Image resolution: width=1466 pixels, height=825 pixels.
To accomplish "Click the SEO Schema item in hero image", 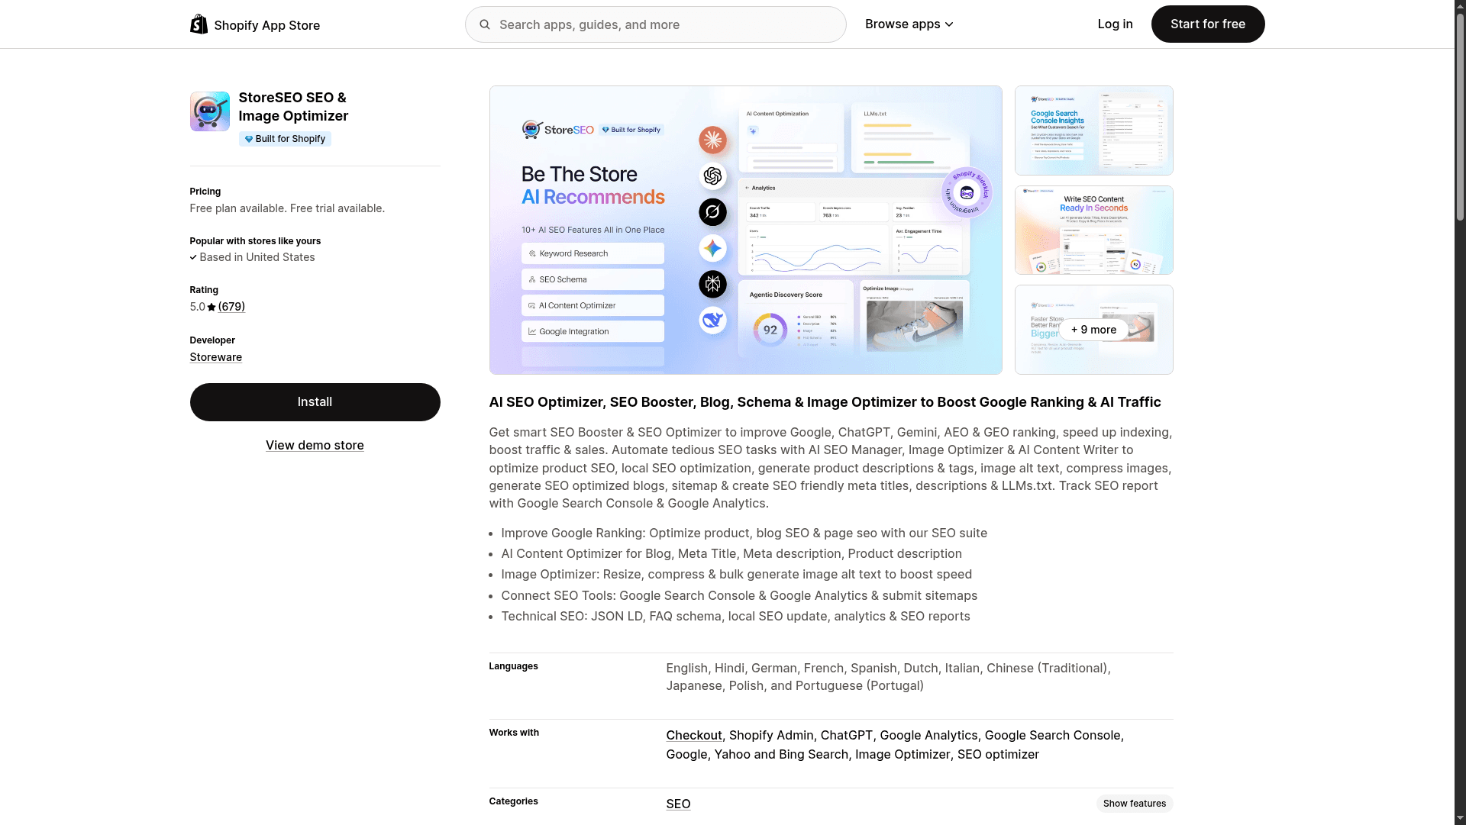I will coord(593,279).
